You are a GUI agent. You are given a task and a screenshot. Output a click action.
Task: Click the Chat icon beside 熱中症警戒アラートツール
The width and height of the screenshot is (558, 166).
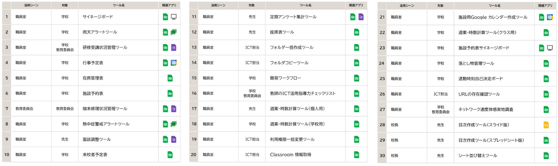174,124
